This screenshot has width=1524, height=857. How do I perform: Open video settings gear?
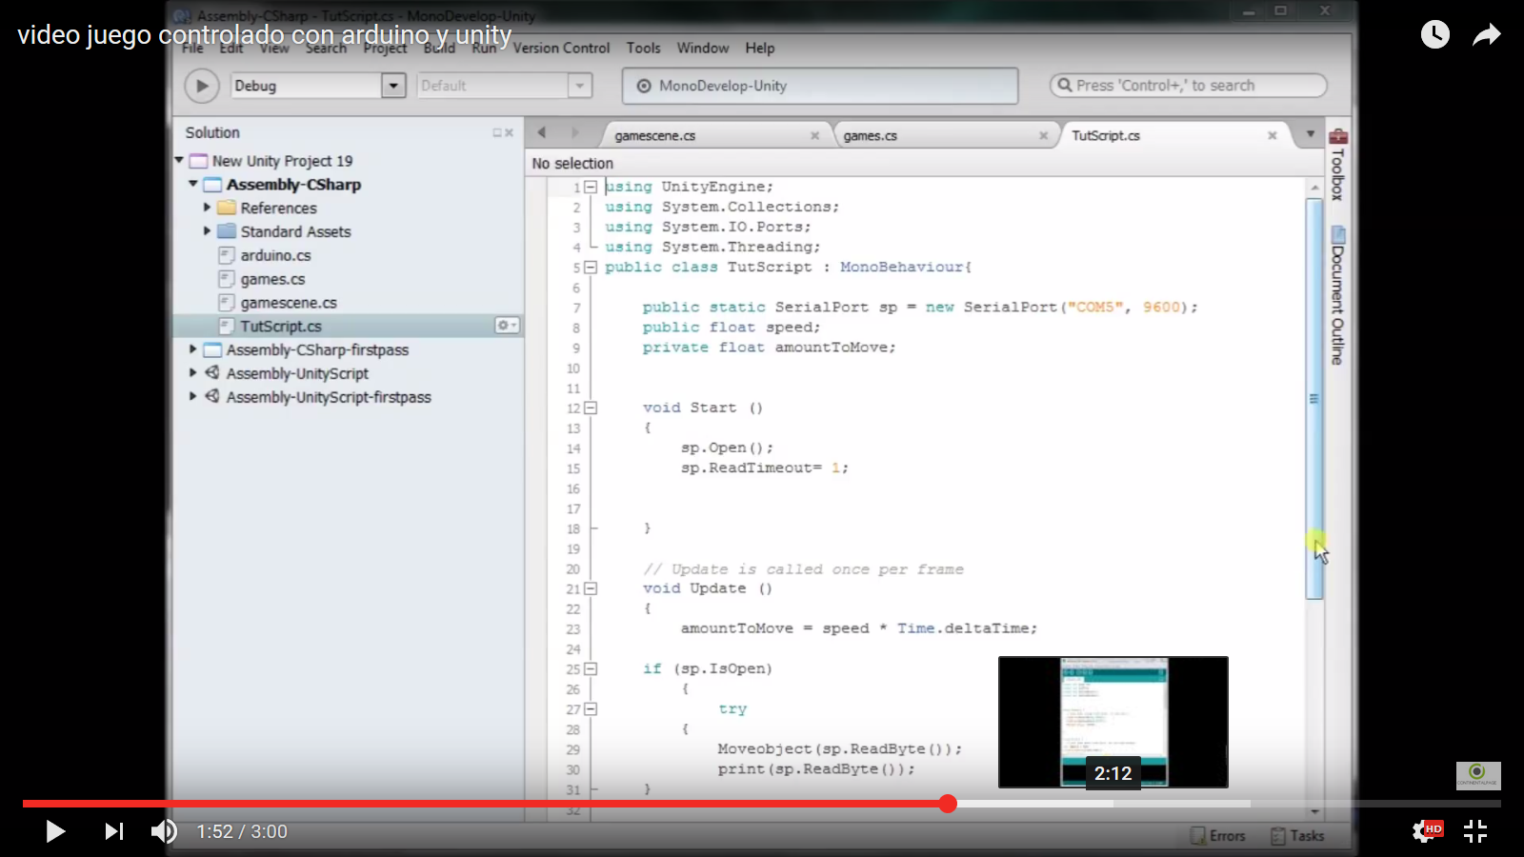pos(1426,831)
